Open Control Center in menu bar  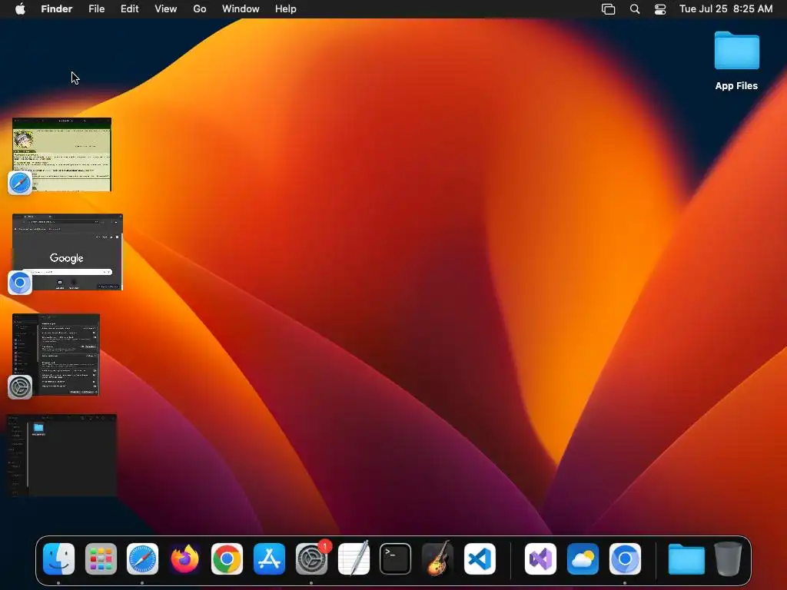click(x=660, y=9)
